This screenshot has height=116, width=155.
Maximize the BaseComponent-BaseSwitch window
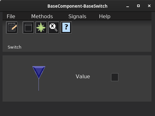click(x=138, y=6)
